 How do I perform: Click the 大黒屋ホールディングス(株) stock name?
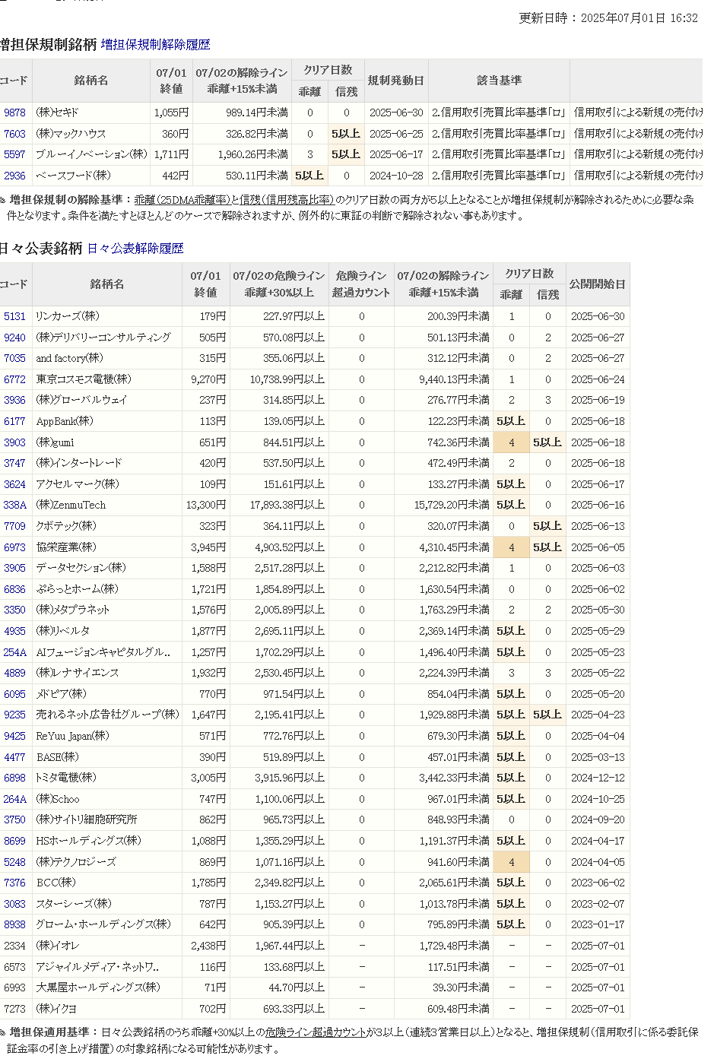coord(98,988)
